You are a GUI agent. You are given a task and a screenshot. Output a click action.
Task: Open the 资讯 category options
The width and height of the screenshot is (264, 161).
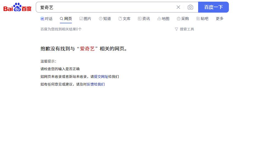pyautogui.click(x=144, y=19)
